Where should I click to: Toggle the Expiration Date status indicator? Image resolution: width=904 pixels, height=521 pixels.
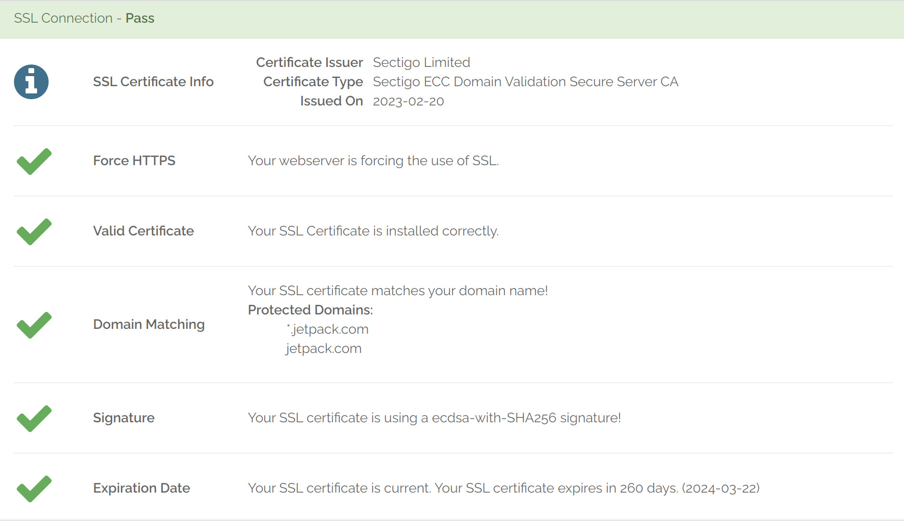tap(33, 488)
